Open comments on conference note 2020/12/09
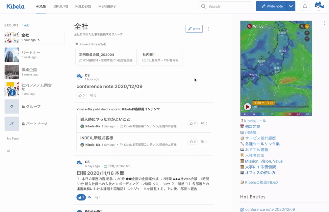The height and width of the screenshot is (212, 329). click(93, 95)
